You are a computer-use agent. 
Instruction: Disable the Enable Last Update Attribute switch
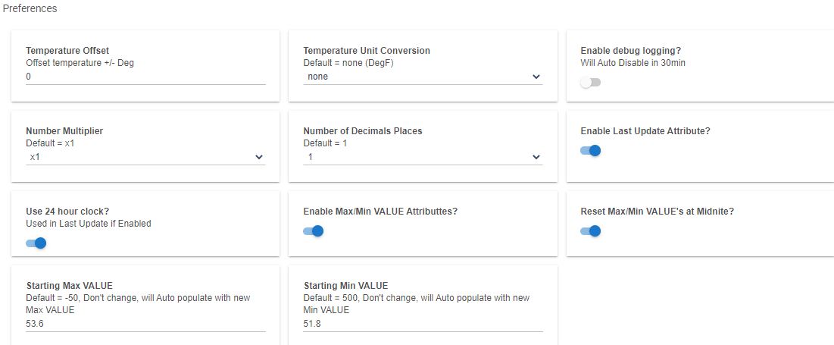click(x=590, y=150)
